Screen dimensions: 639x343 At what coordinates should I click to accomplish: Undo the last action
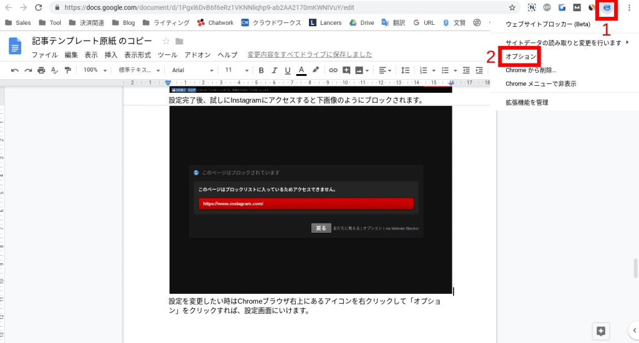pos(15,70)
